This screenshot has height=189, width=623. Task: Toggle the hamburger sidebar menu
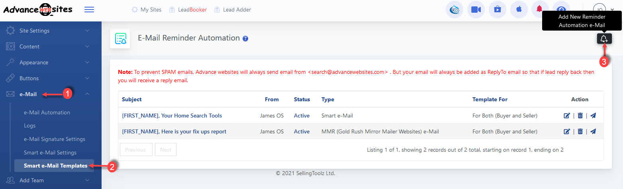pos(89,10)
